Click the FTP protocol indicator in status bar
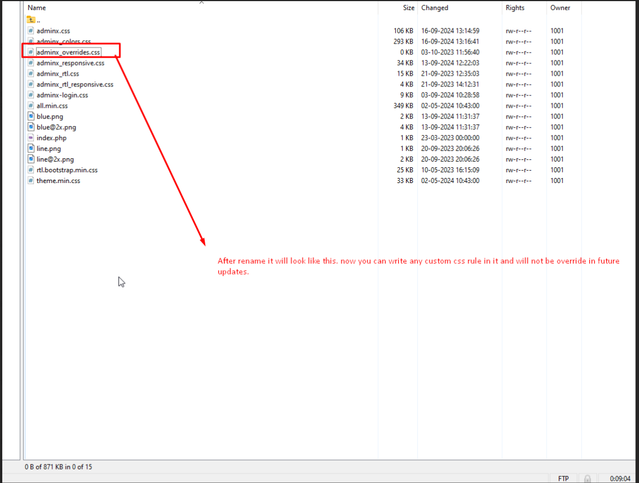The height and width of the screenshot is (483, 639). 563,478
